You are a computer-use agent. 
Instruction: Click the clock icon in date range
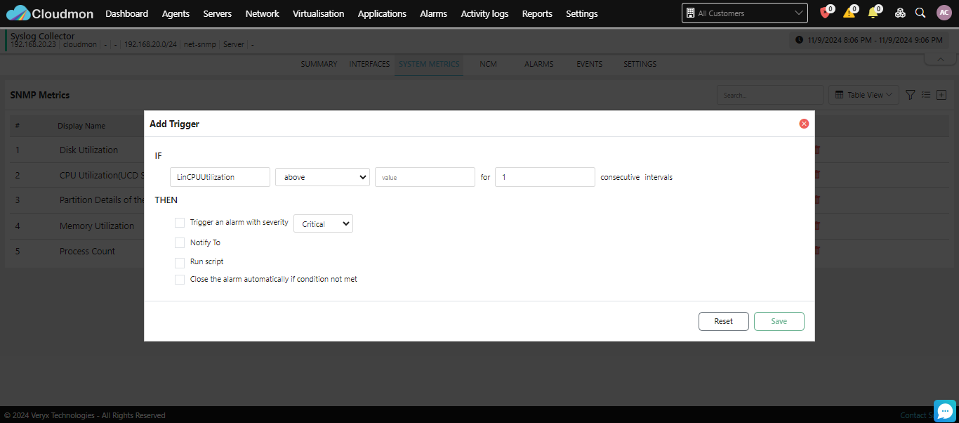[x=799, y=40]
